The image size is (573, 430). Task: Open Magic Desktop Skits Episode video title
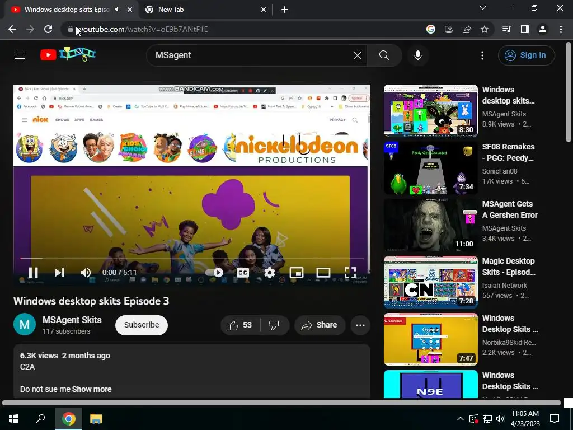pyautogui.click(x=509, y=267)
